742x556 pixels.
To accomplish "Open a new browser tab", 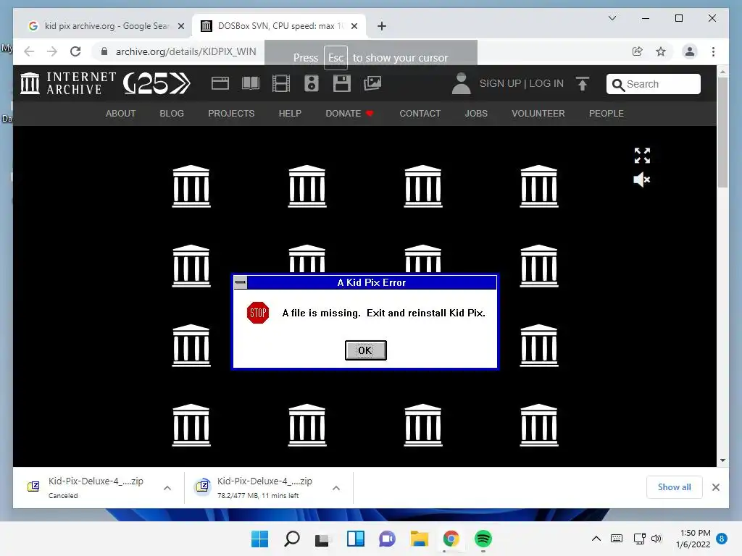I will 382,26.
